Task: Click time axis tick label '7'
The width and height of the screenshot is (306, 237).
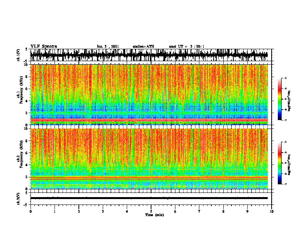Action: tap(199, 211)
